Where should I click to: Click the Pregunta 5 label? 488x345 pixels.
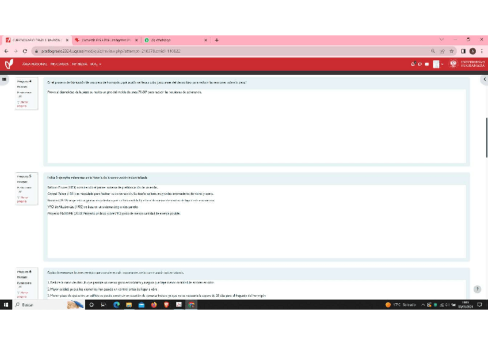[x=24, y=176]
